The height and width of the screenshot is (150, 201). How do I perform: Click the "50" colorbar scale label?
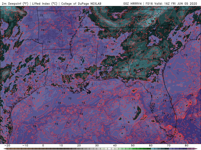click(x=133, y=145)
